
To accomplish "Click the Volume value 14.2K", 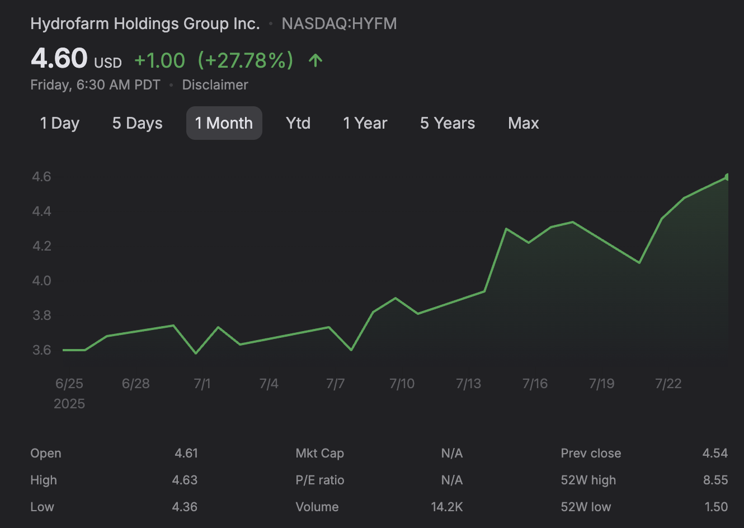I will tap(447, 507).
